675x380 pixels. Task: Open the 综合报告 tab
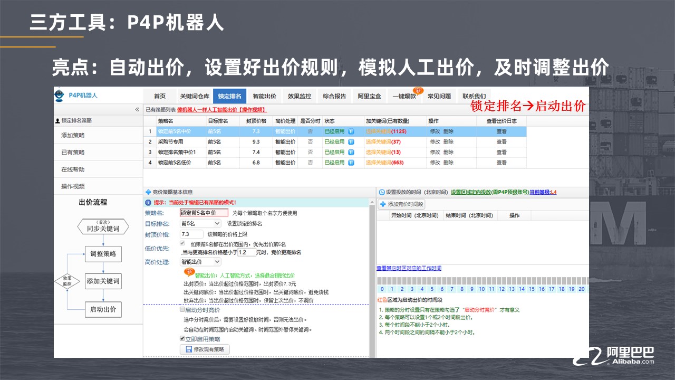point(334,96)
